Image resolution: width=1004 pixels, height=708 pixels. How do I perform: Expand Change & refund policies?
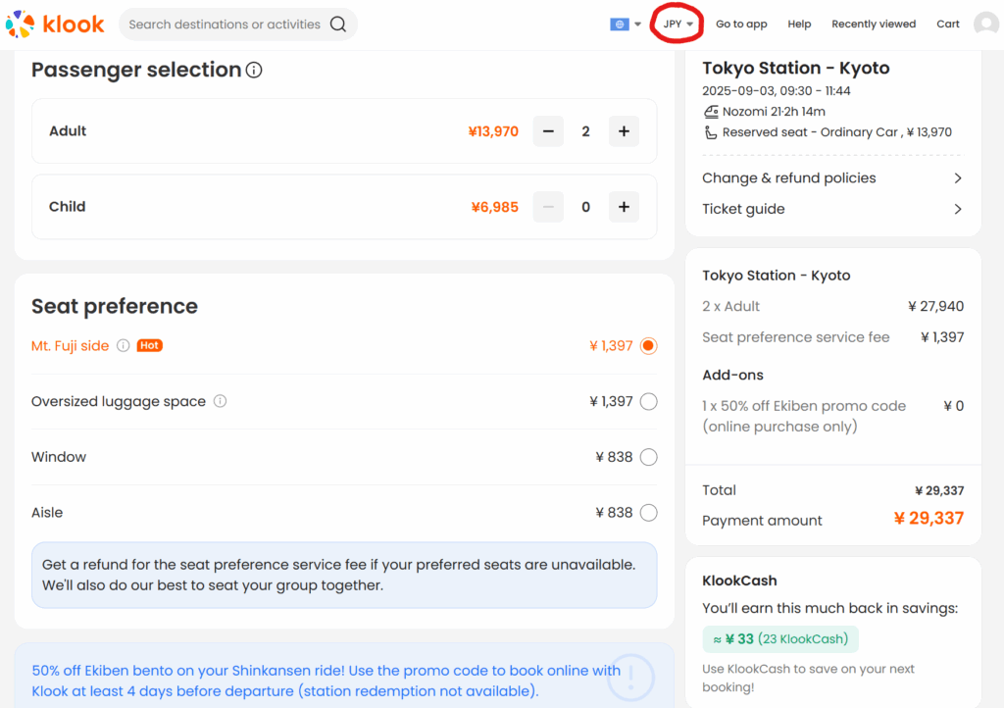click(x=831, y=178)
